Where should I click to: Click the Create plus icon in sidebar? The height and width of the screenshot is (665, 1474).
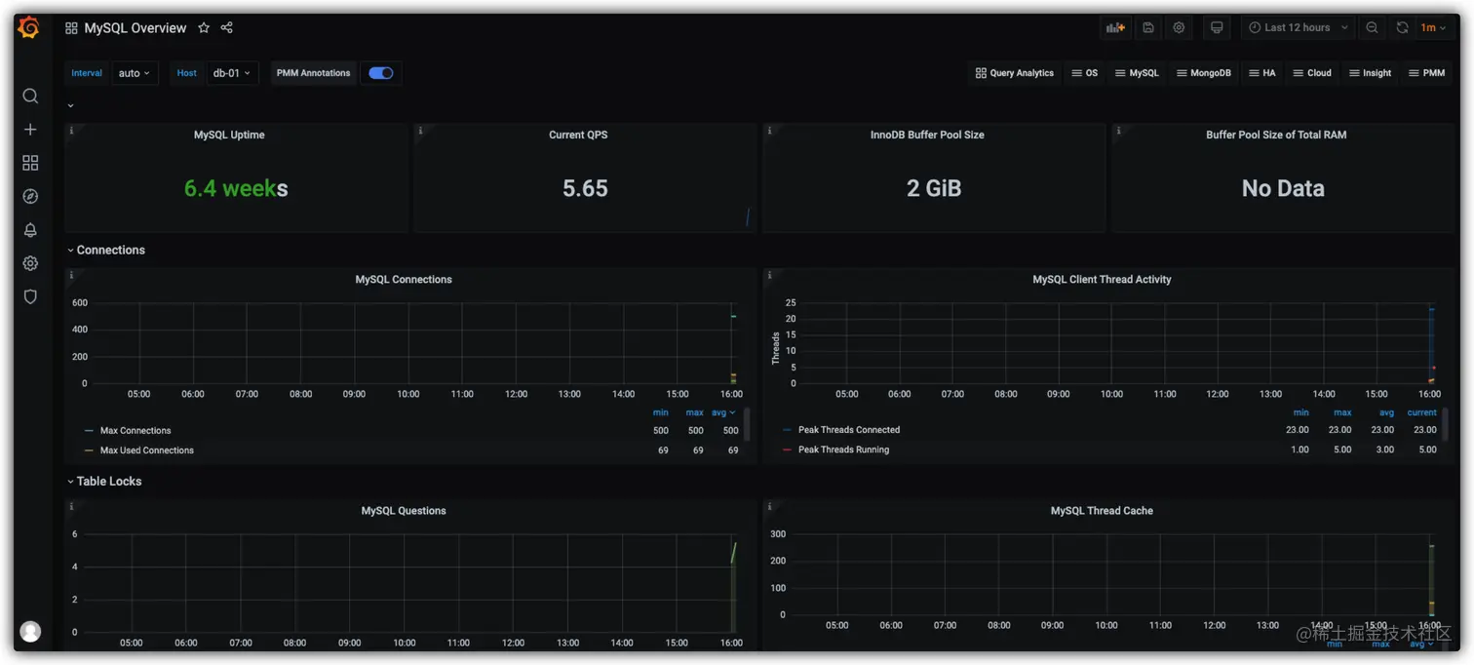pyautogui.click(x=30, y=130)
